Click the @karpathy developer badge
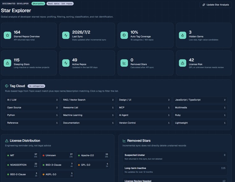Screen dimensions: 235x182 tap(38, 3)
